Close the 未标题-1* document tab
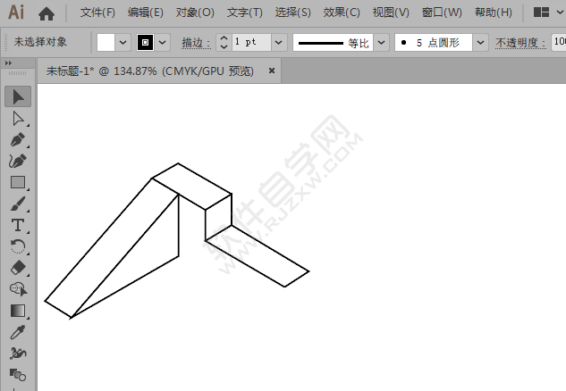The width and height of the screenshot is (566, 391). point(272,71)
